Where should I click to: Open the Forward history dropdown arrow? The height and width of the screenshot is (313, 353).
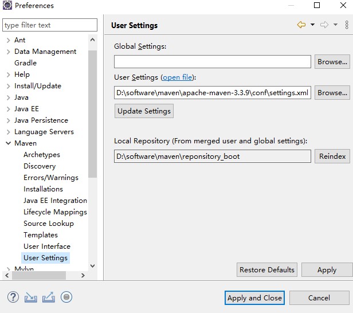pos(335,25)
